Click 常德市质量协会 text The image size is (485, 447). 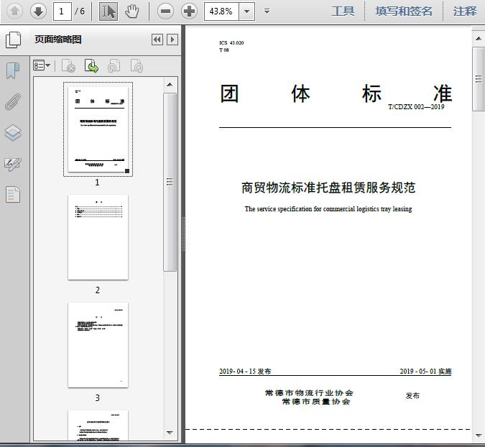click(x=316, y=402)
